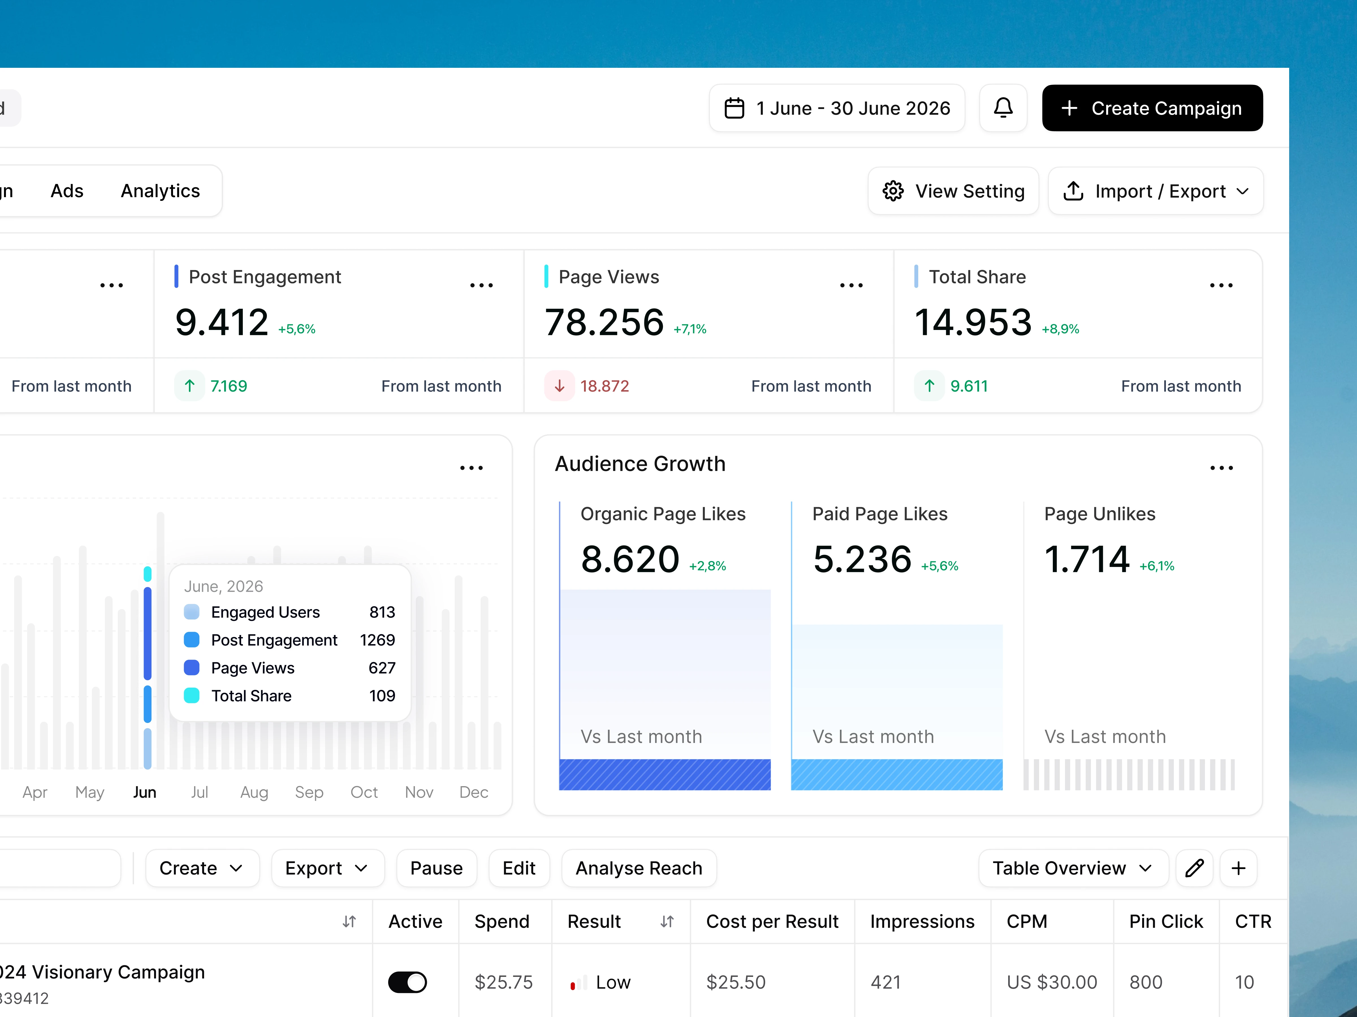Expand the Table Overview dropdown

click(1072, 868)
